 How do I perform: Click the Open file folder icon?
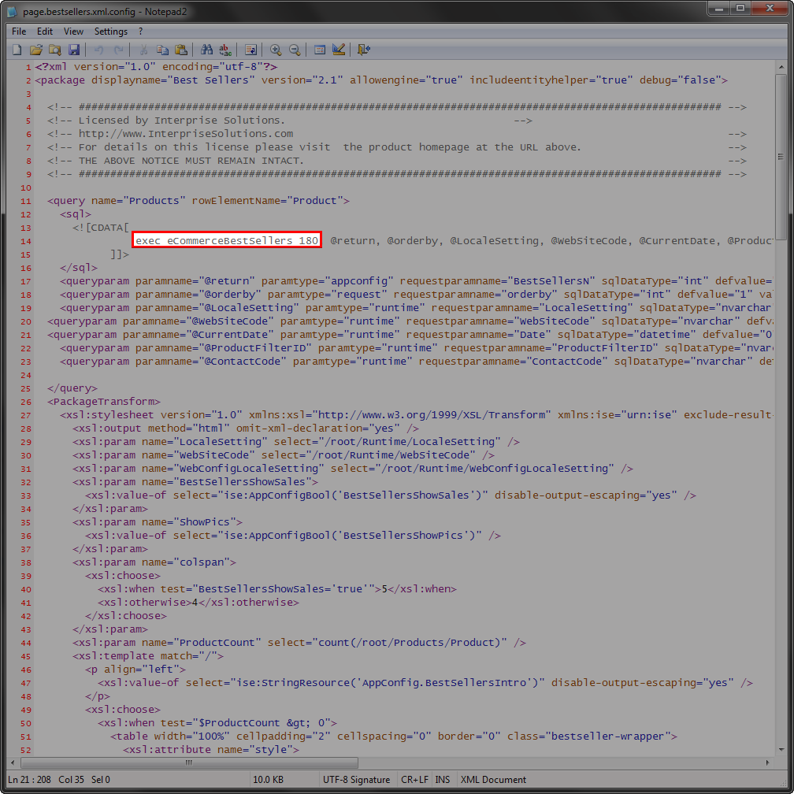pyautogui.click(x=35, y=50)
